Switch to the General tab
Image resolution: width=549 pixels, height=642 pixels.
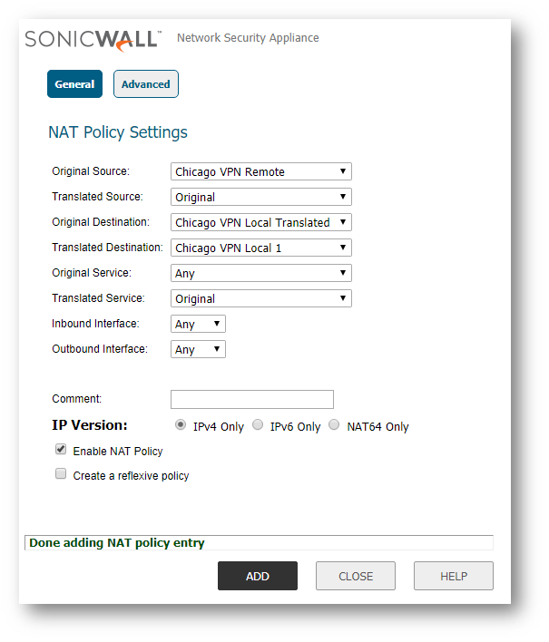(74, 84)
